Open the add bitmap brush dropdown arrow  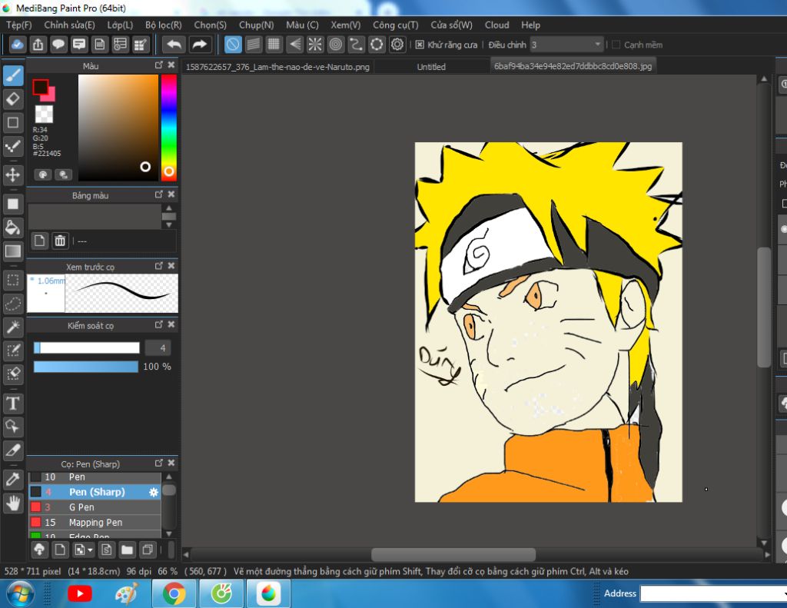(91, 550)
